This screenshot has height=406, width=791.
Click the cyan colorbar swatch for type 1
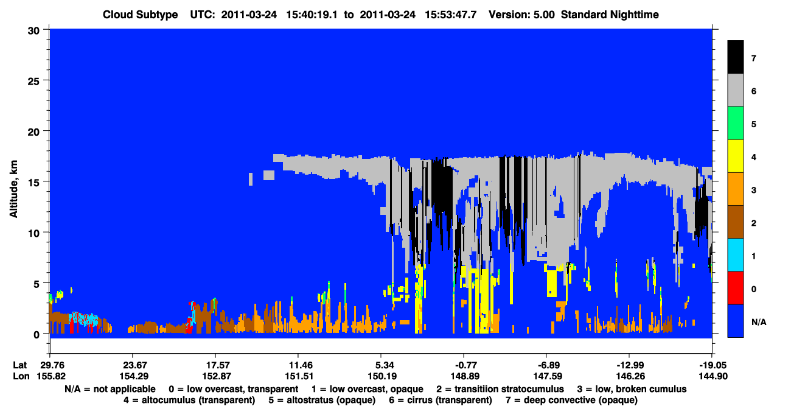[x=736, y=255]
